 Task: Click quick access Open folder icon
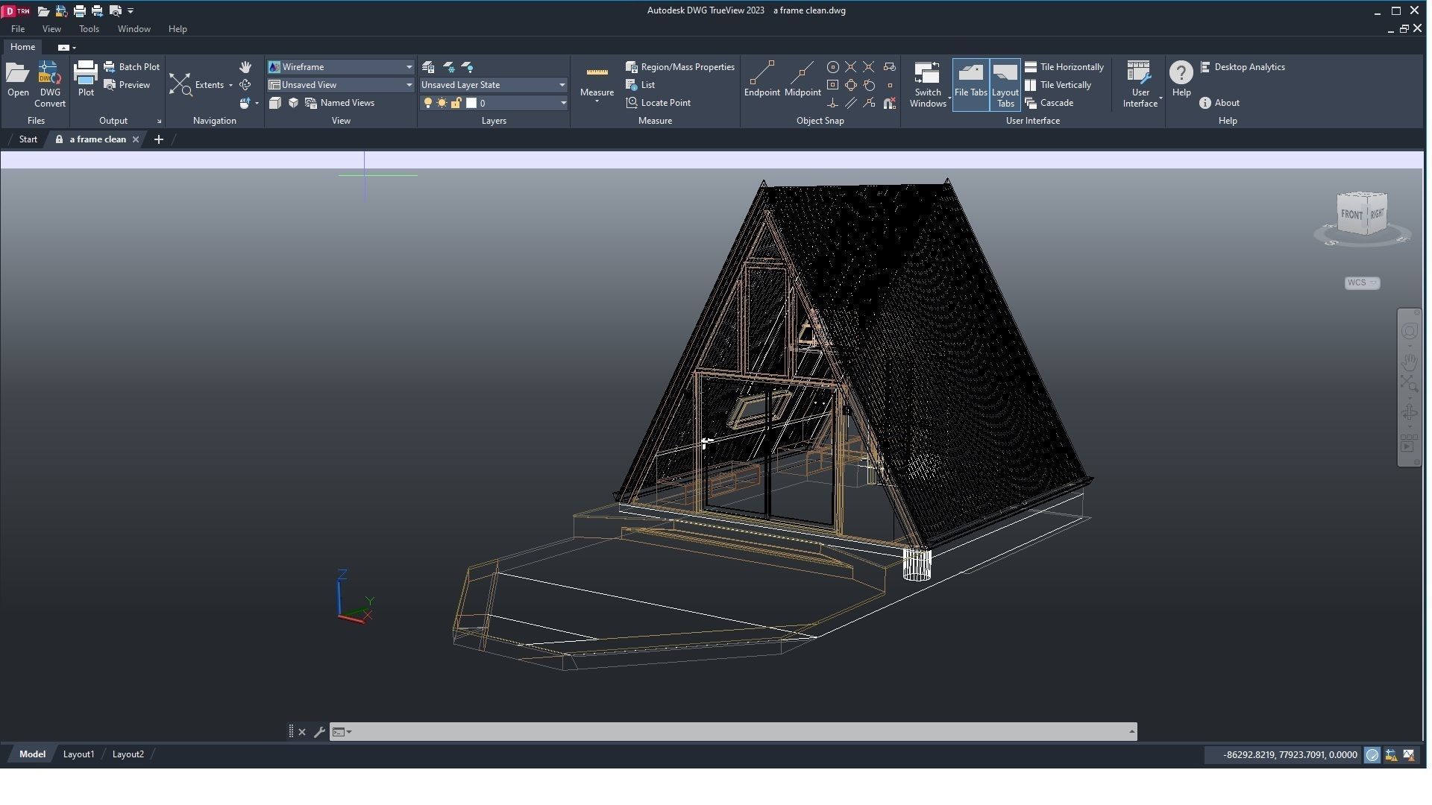pyautogui.click(x=43, y=11)
